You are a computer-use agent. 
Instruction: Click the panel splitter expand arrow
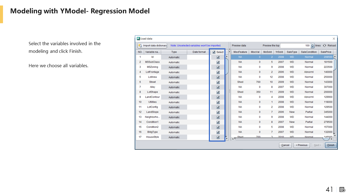click(x=229, y=51)
